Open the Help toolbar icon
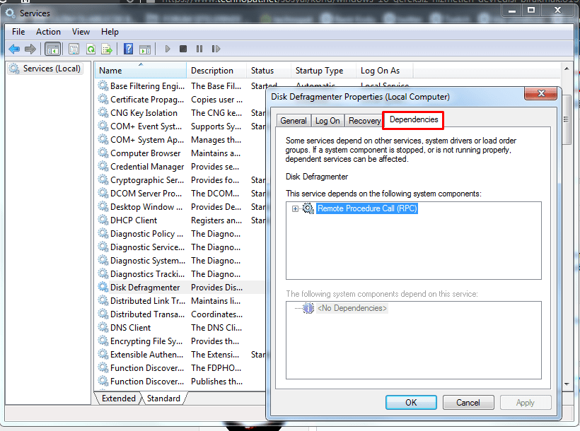This screenshot has width=580, height=431. [128, 49]
